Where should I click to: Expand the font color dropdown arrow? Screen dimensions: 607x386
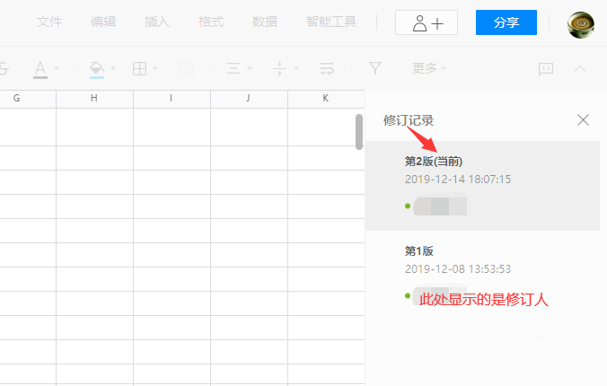[57, 69]
